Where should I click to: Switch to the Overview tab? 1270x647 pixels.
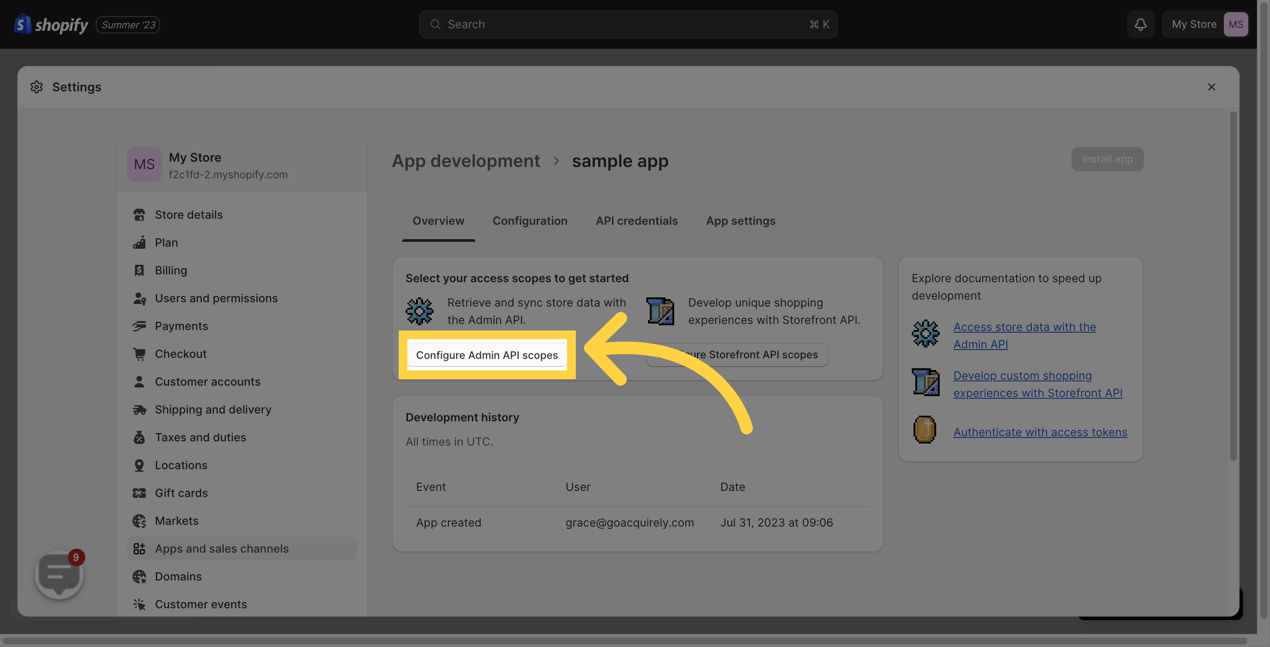pos(438,220)
